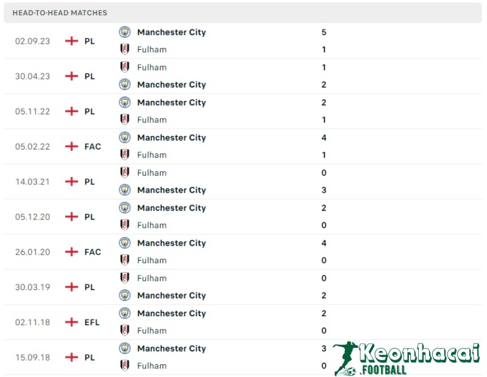
Task: Select the England flag next to the 30.03.19 match
Action: [x=71, y=287]
